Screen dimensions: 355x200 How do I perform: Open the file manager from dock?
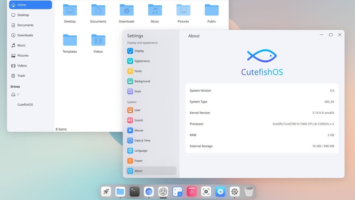coord(120,192)
